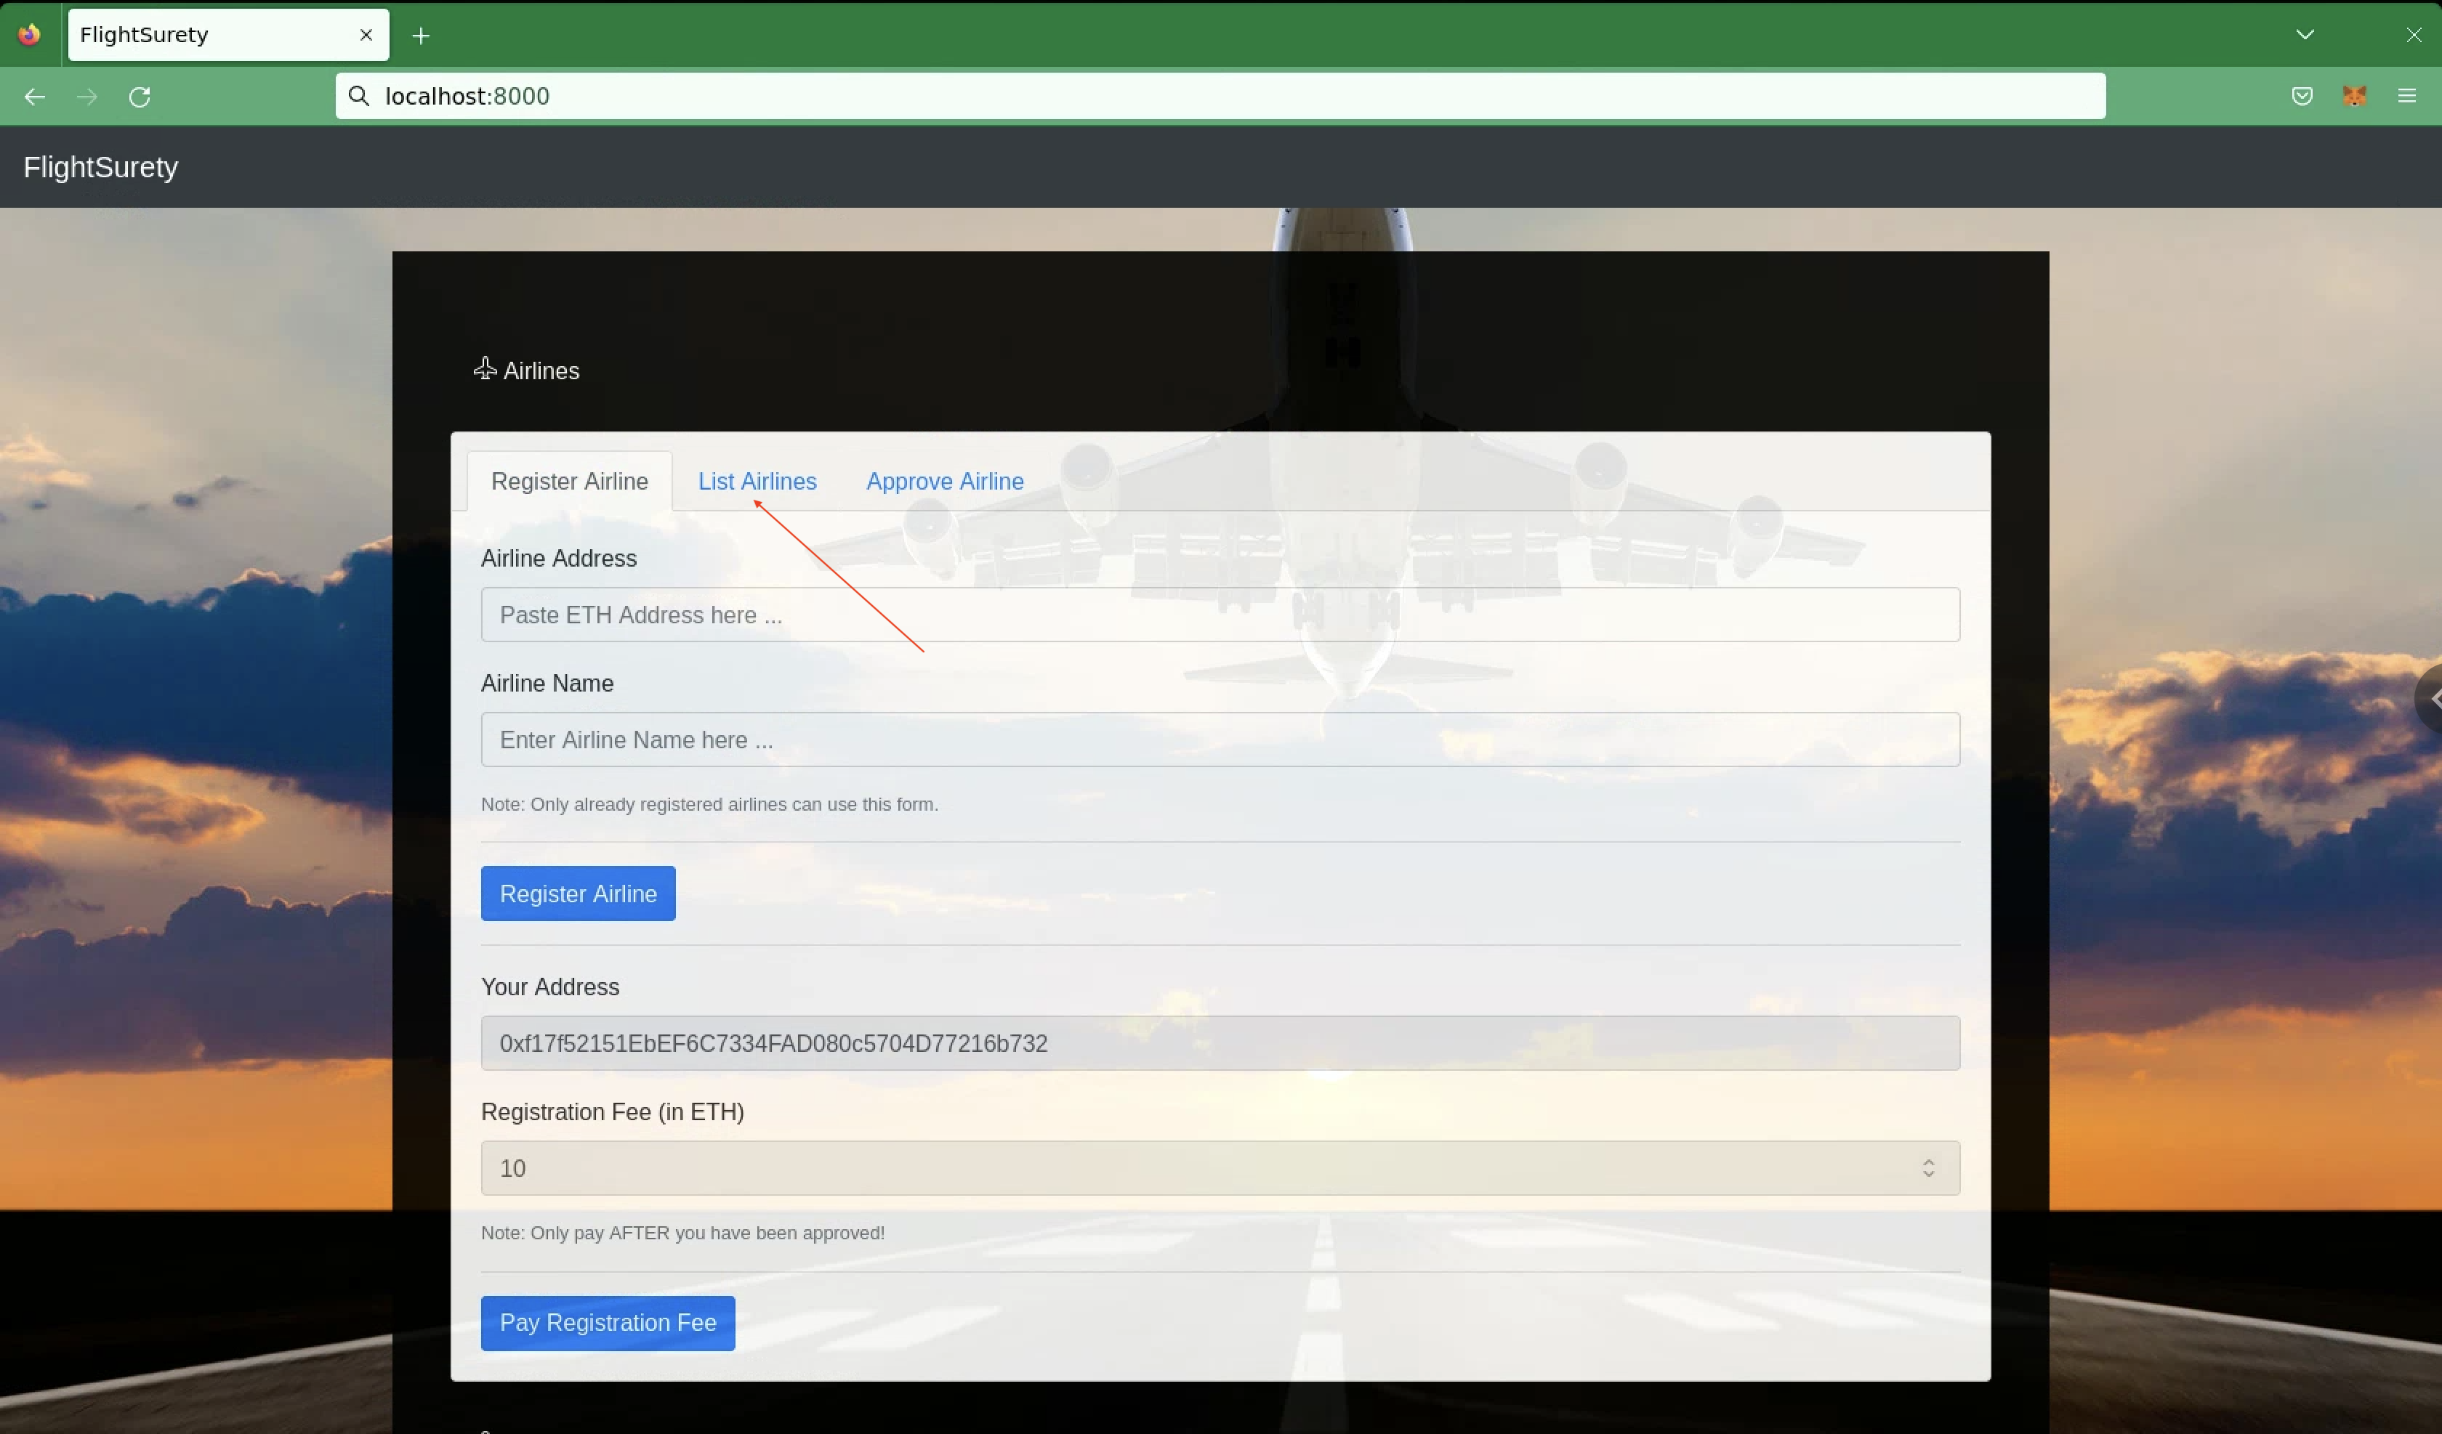Reload the current page
The height and width of the screenshot is (1434, 2442).
[x=140, y=97]
